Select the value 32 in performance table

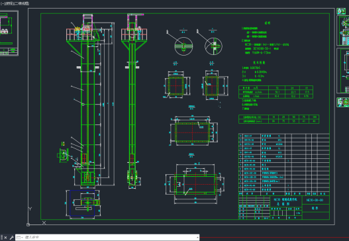click(277, 88)
